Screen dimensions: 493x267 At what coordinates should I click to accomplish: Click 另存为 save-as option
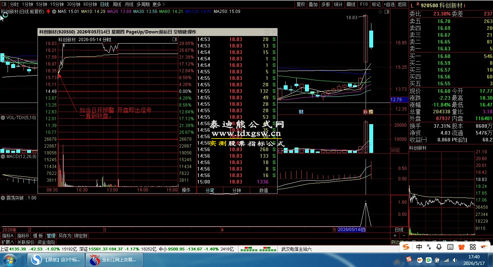65,236
